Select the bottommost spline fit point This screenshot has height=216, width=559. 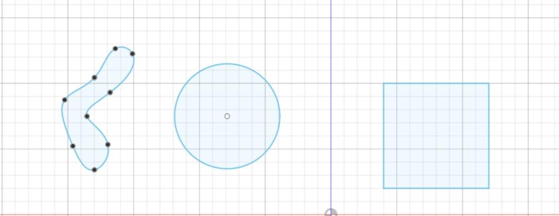[x=94, y=170]
